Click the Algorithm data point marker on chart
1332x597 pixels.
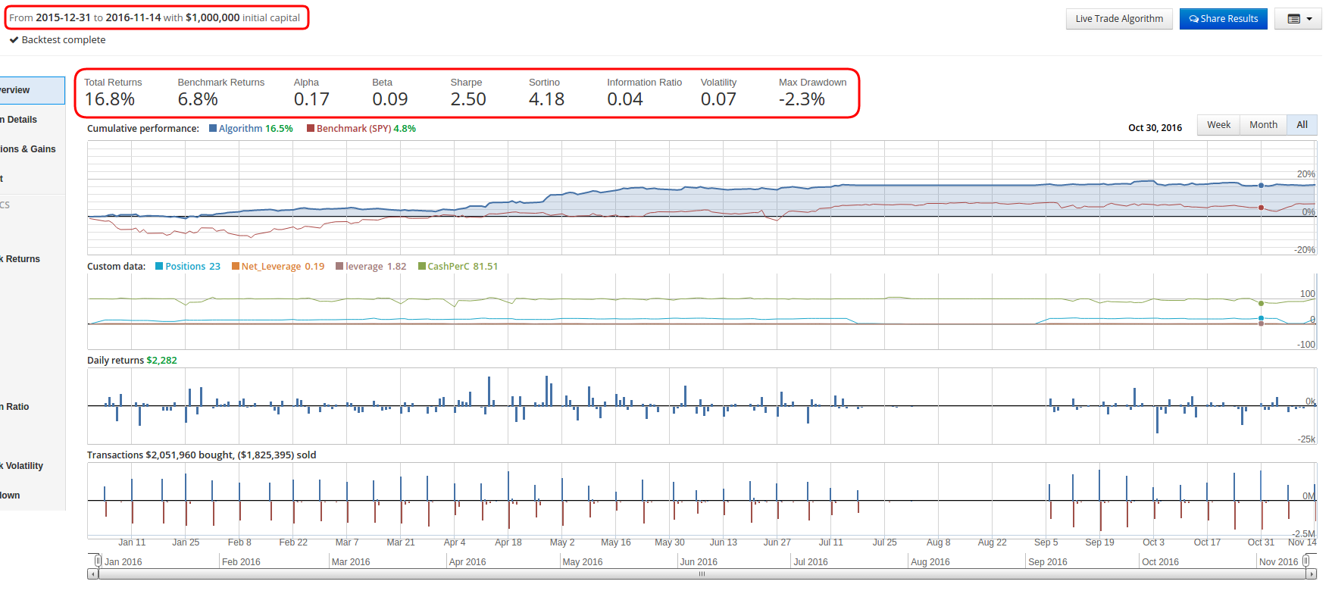(1261, 185)
